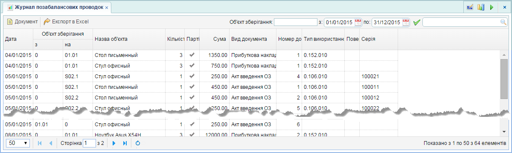Click Стул офисный in the 750.00 row
The image size is (512, 153).
click(112, 66)
